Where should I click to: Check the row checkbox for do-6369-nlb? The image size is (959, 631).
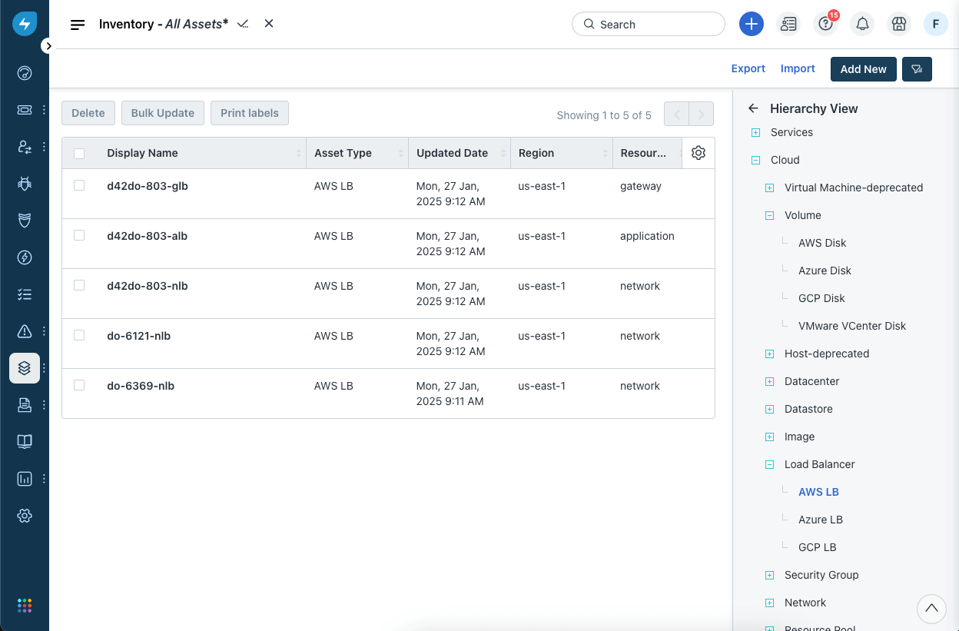click(x=78, y=386)
